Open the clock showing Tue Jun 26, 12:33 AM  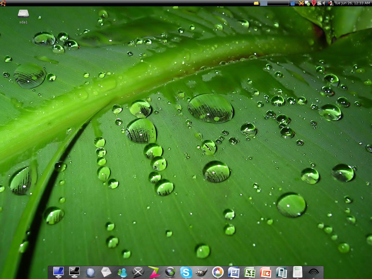352,3
